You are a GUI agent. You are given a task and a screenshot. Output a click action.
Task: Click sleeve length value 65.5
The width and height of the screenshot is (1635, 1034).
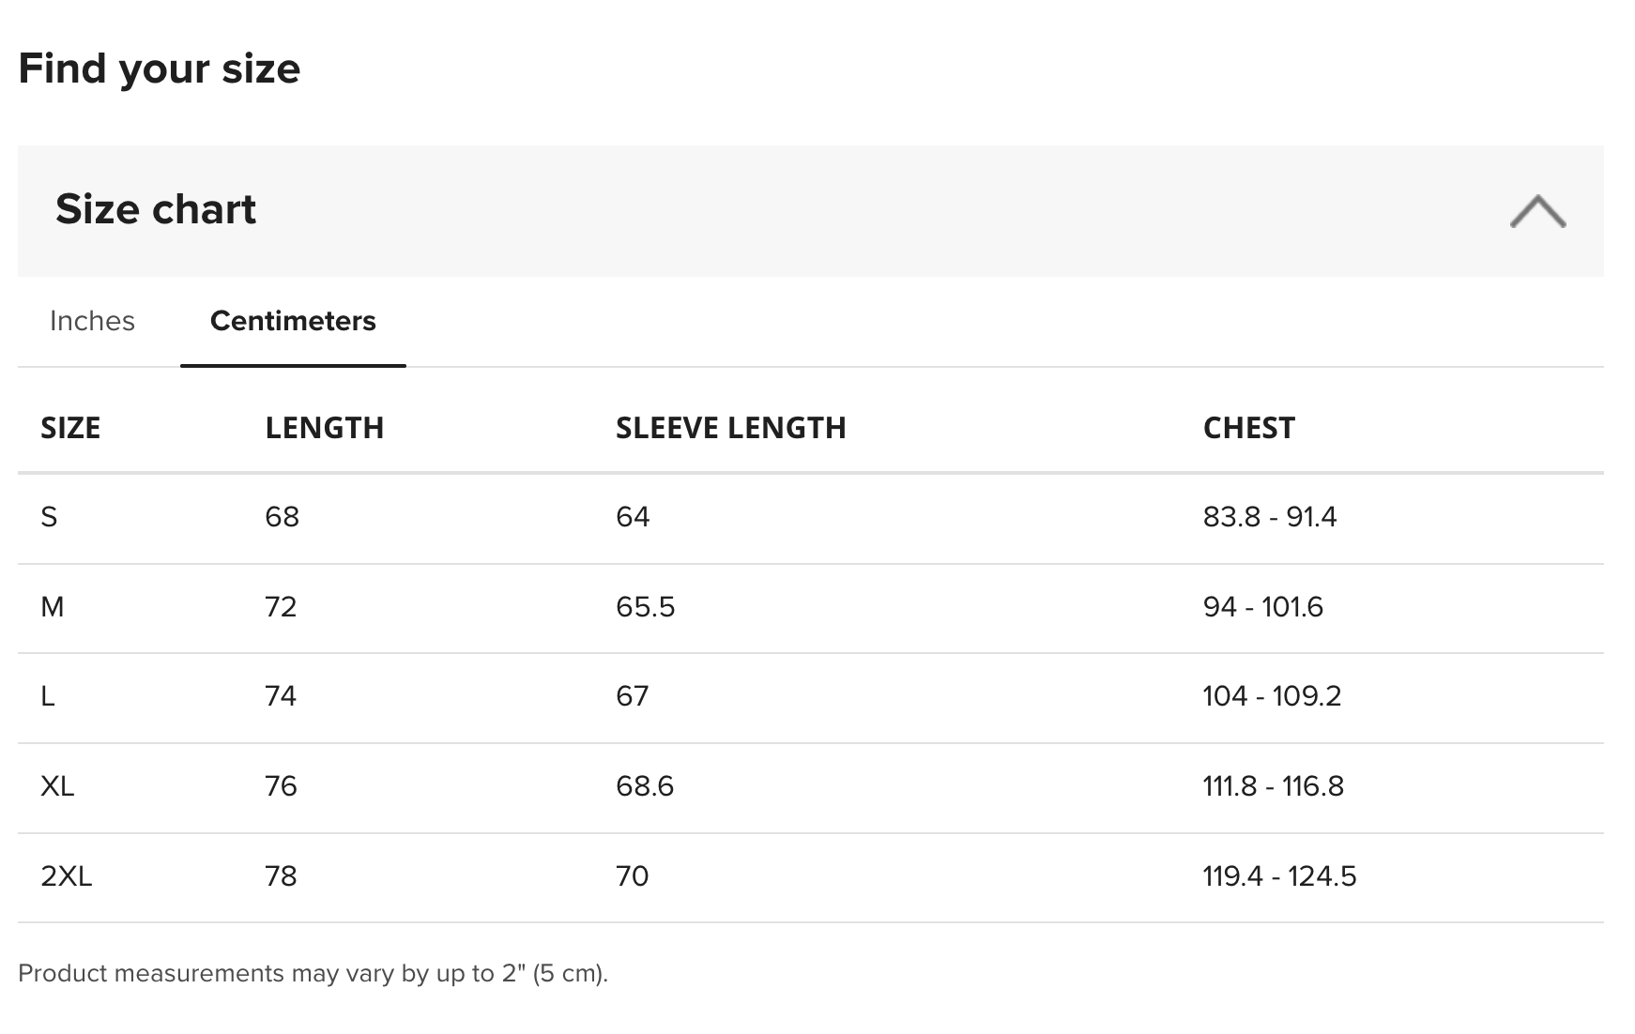[x=645, y=607]
